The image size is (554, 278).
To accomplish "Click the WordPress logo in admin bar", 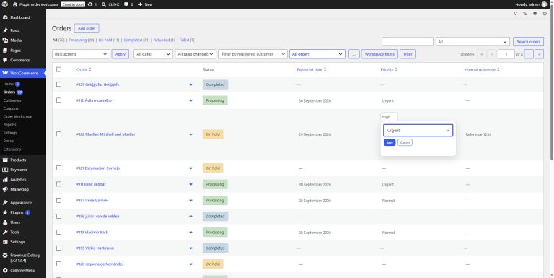I will [5, 4].
